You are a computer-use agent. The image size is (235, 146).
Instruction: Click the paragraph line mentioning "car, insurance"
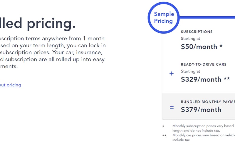pos(52,53)
